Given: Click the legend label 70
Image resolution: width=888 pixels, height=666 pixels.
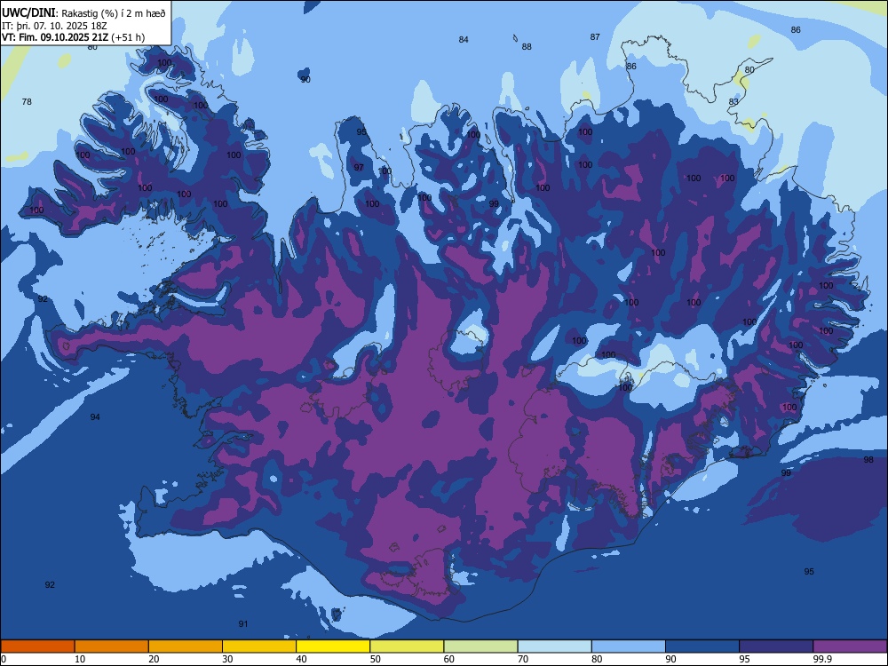Looking at the screenshot, I should [x=523, y=659].
